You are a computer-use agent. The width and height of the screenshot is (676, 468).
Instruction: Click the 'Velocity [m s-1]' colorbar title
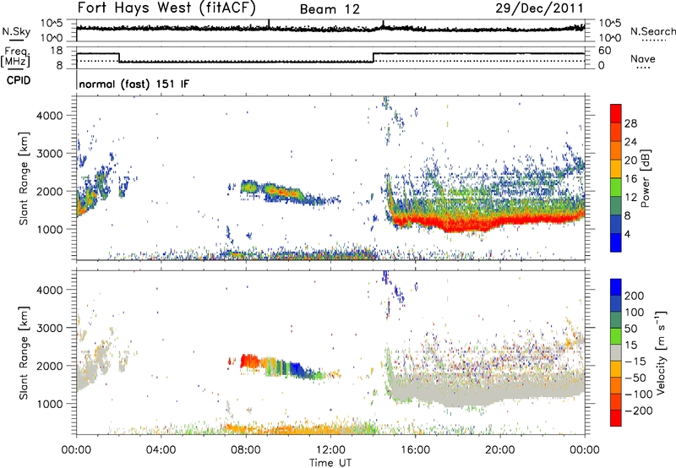pos(662,352)
